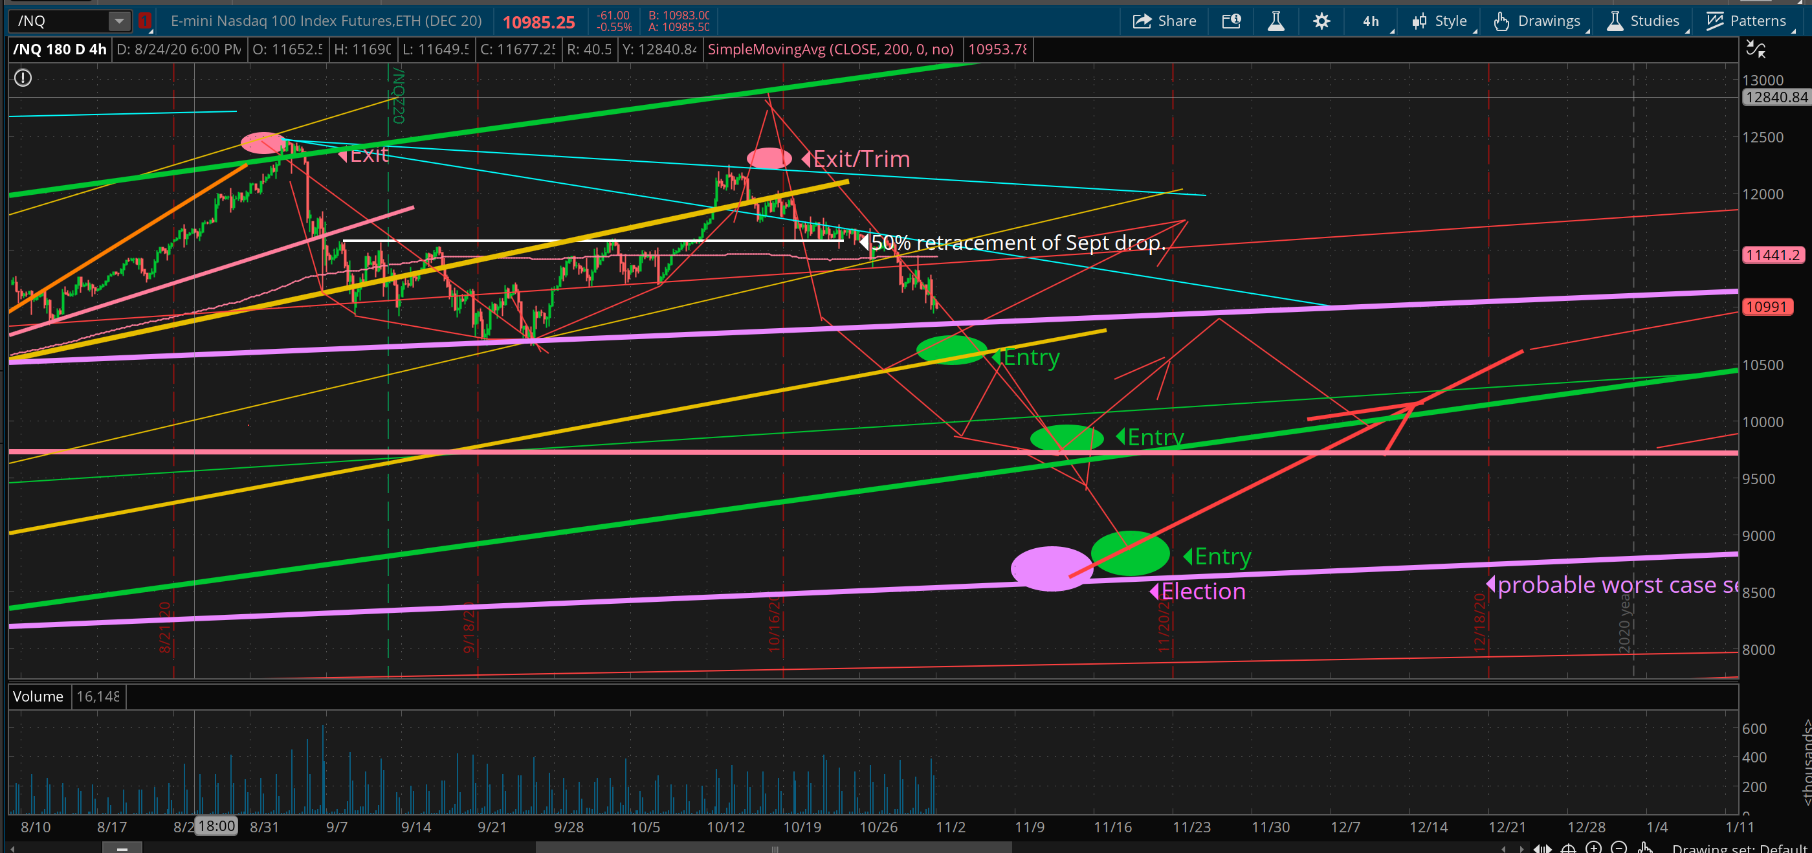
Task: Click the zoom out magnifier icon
Action: pyautogui.click(x=1619, y=847)
